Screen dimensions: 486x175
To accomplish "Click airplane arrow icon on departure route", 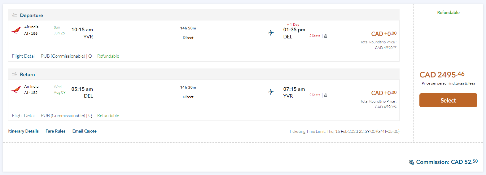I will pos(271,33).
